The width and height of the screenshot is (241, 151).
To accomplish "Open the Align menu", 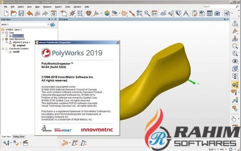I will (37, 7).
